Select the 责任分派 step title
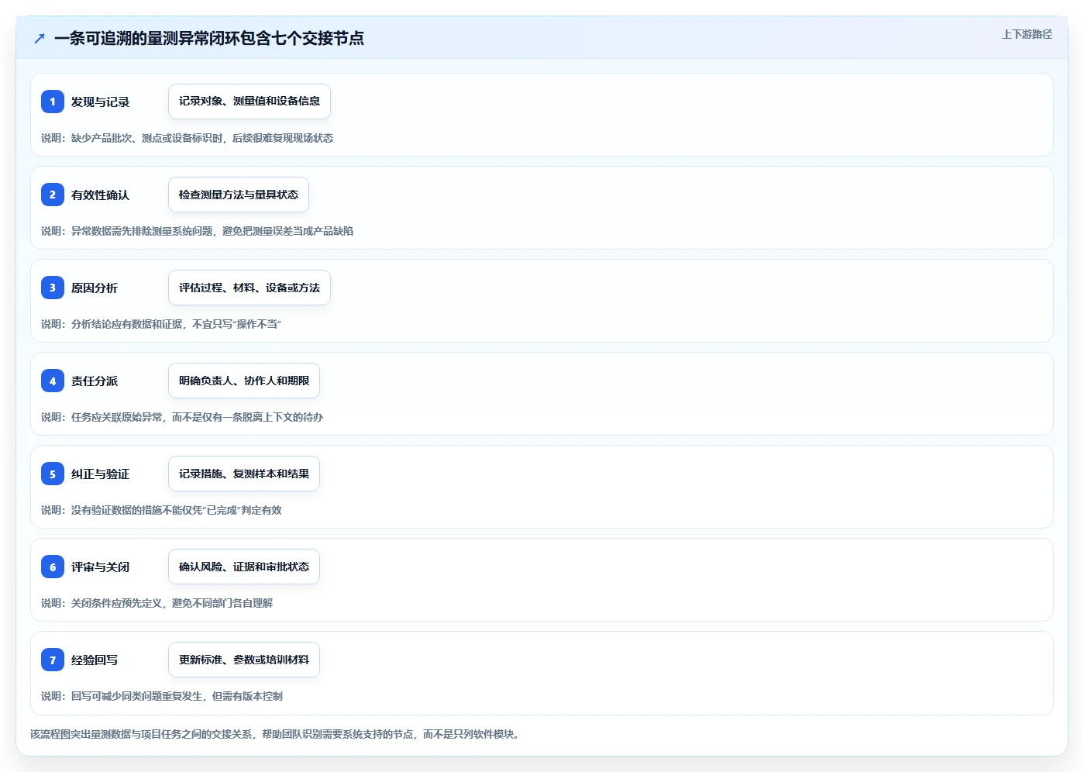The width and height of the screenshot is (1084, 772). coord(95,381)
